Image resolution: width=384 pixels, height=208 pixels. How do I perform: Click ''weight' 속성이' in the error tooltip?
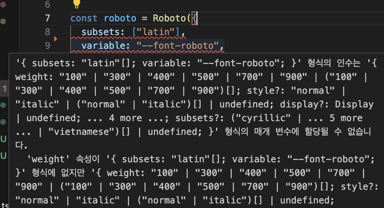pos(63,159)
